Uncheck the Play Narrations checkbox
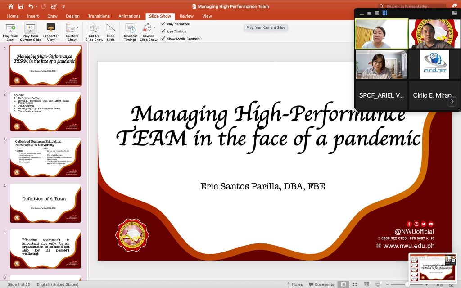The image size is (461, 288). point(163,24)
